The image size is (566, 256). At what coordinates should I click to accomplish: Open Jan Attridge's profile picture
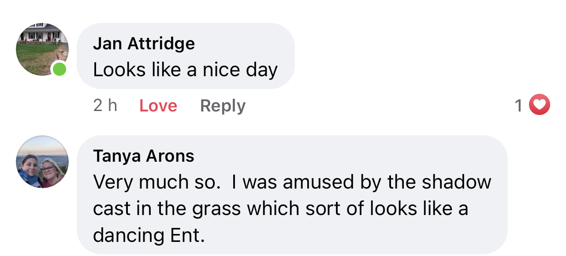tap(42, 49)
